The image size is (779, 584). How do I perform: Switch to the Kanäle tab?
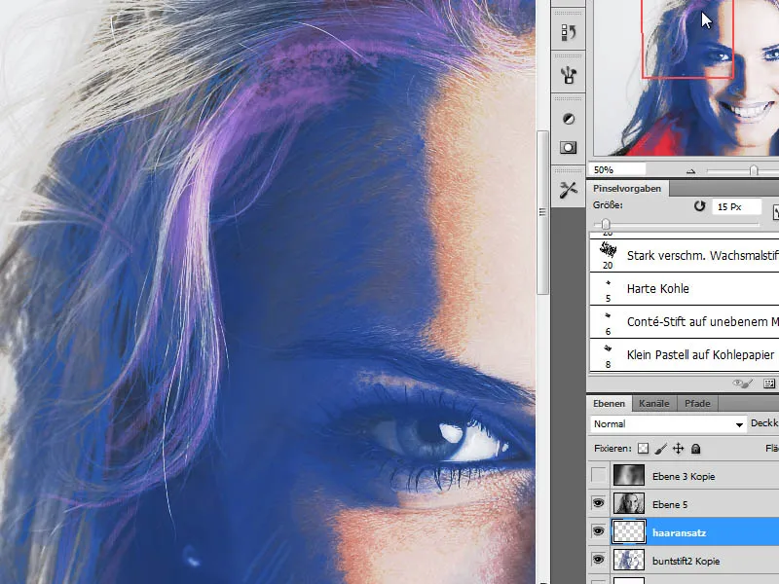coord(653,403)
